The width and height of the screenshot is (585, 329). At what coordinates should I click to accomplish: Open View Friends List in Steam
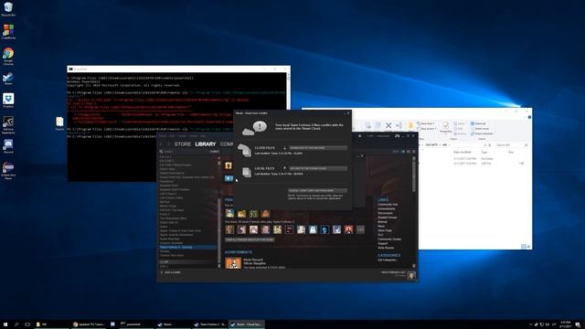coord(393,272)
